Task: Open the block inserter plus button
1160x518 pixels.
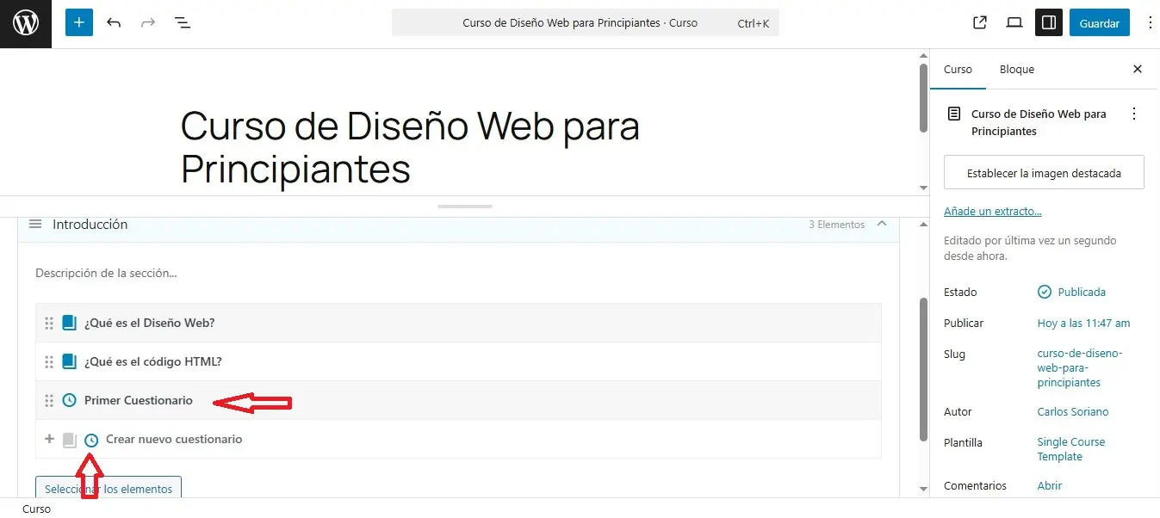Action: (78, 23)
